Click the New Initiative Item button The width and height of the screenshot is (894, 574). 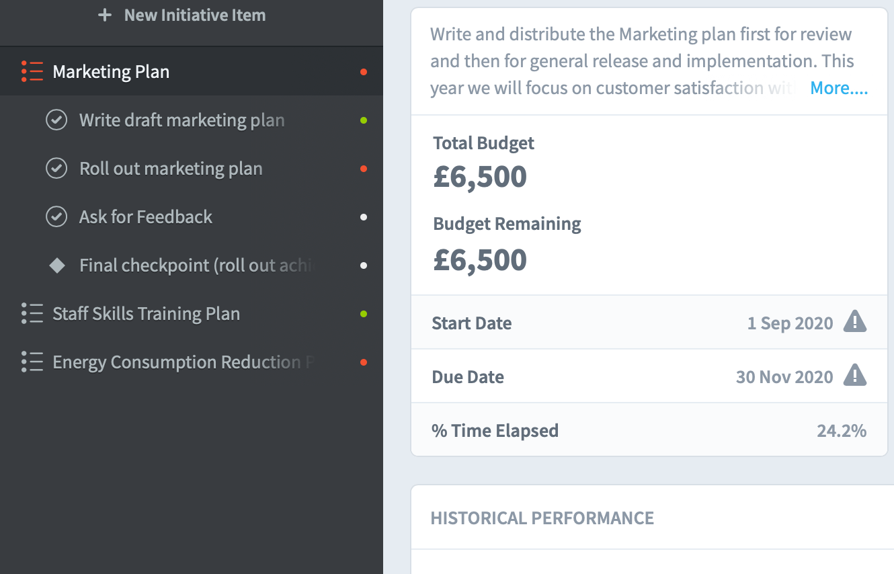point(182,15)
